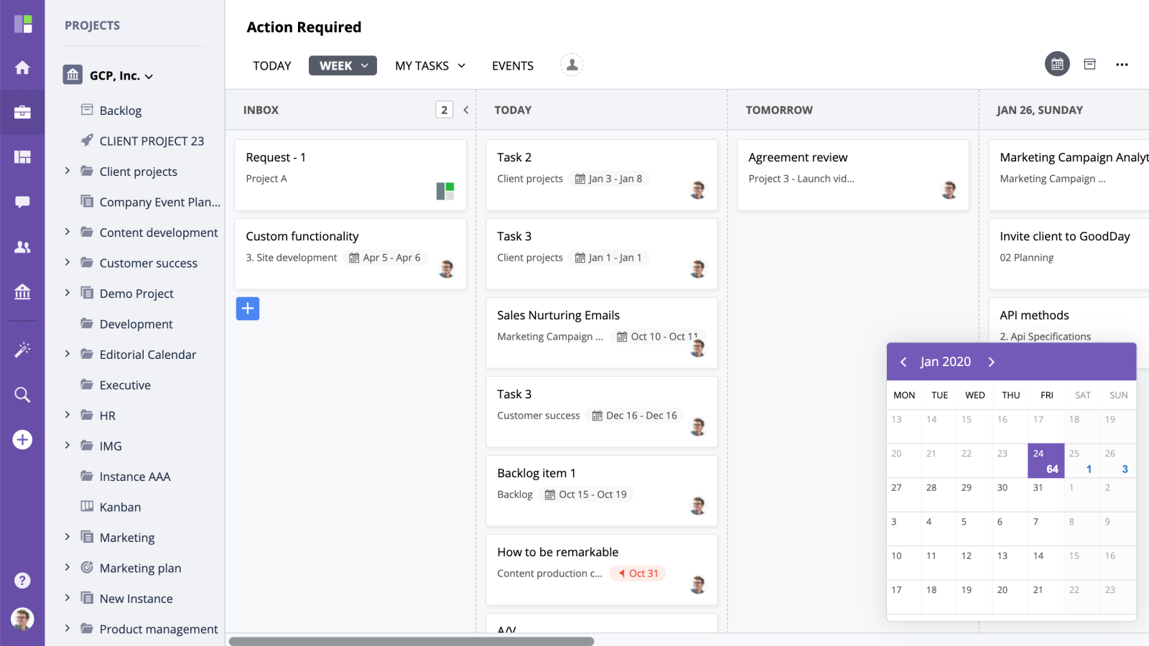Image resolution: width=1149 pixels, height=646 pixels.
Task: Click the blue add task plus button
Action: [248, 309]
